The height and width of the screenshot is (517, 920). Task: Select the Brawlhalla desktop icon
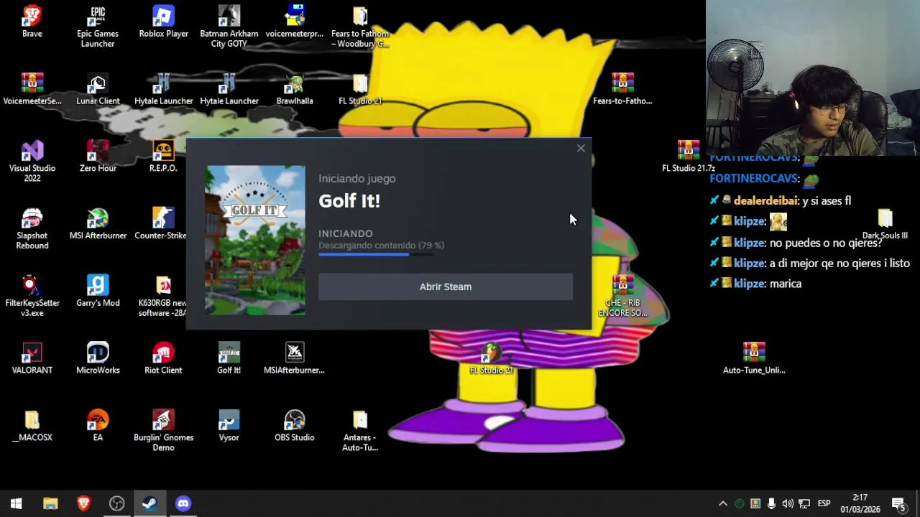(x=295, y=90)
